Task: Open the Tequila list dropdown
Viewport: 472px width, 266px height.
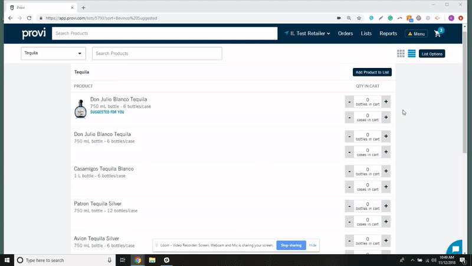Action: (x=53, y=53)
